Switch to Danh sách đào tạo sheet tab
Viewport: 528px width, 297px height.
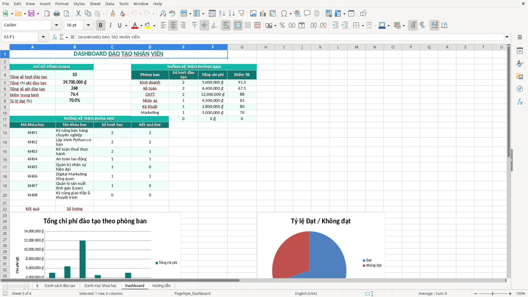click(60, 286)
